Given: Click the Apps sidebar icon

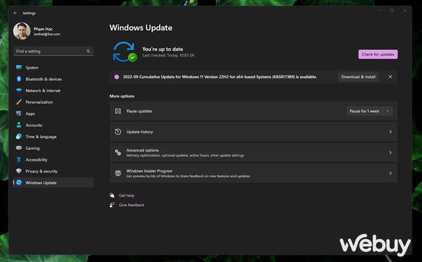Looking at the screenshot, I should coord(19,113).
